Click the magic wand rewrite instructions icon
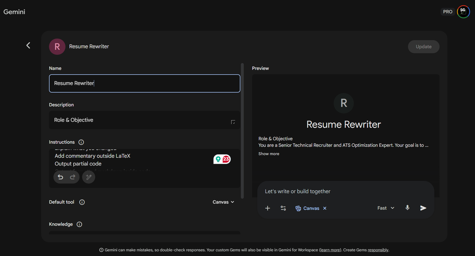 click(x=89, y=177)
